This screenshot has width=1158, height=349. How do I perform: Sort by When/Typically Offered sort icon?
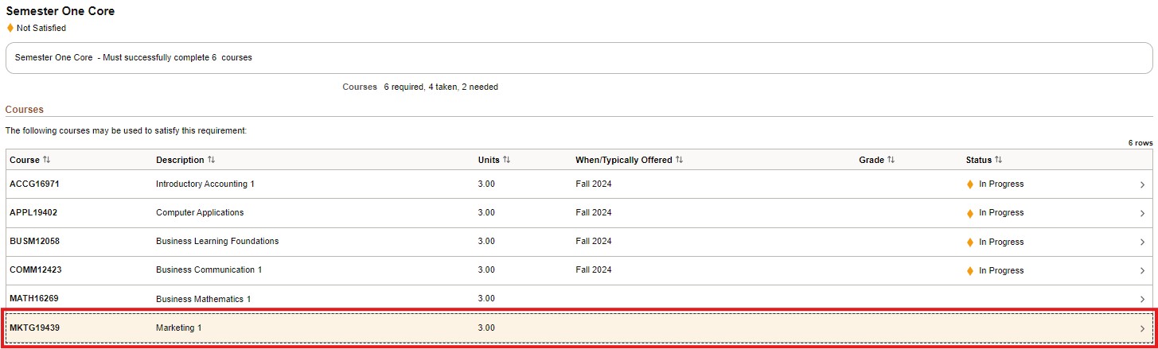tap(679, 160)
